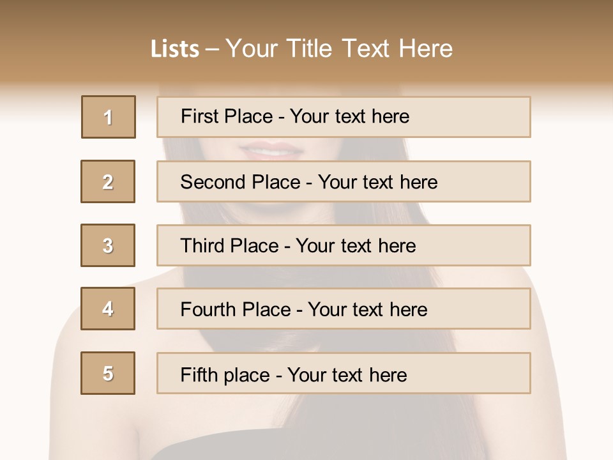Click the number 1 box
The width and height of the screenshot is (613, 460).
(109, 117)
